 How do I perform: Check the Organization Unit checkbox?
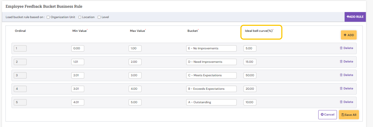click(48, 17)
